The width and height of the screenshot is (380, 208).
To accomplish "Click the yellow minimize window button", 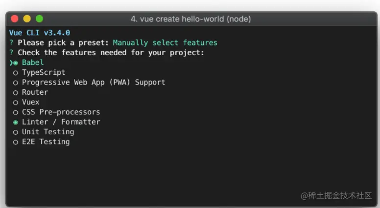I will (27, 19).
